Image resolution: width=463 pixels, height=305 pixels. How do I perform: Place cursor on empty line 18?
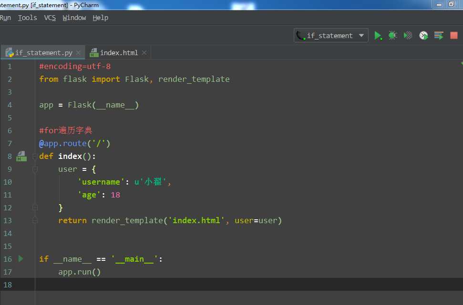[248, 285]
